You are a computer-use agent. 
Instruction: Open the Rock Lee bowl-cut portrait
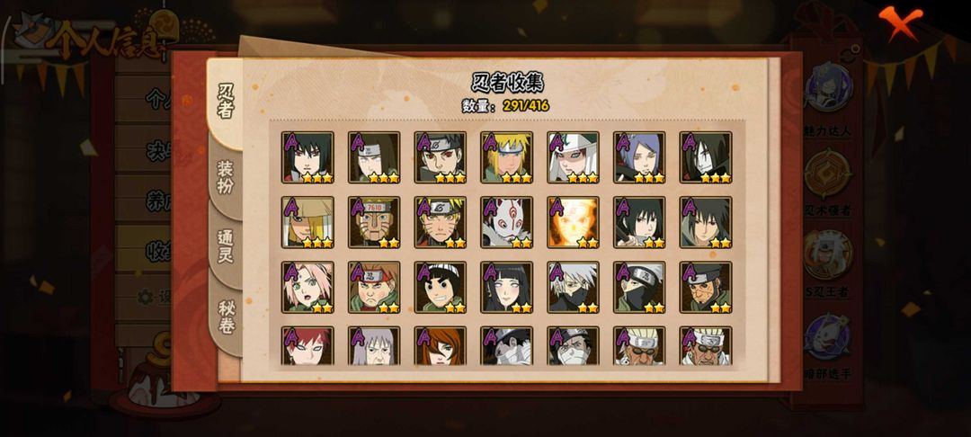441,287
